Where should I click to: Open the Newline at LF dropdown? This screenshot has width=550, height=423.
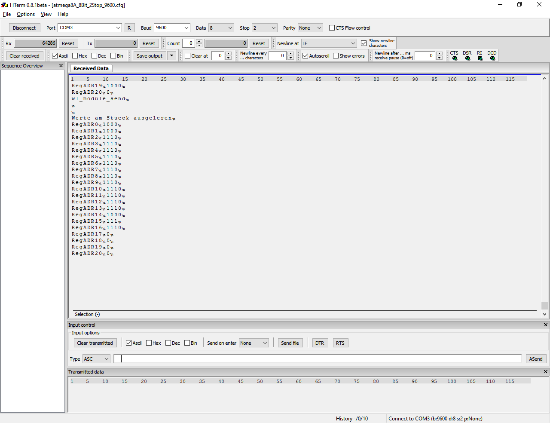[x=329, y=43]
